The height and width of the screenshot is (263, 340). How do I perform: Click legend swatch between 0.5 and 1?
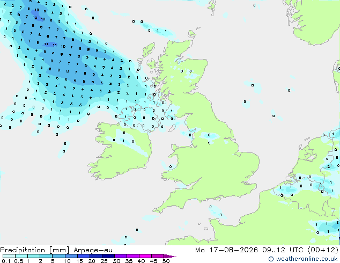click(21, 256)
